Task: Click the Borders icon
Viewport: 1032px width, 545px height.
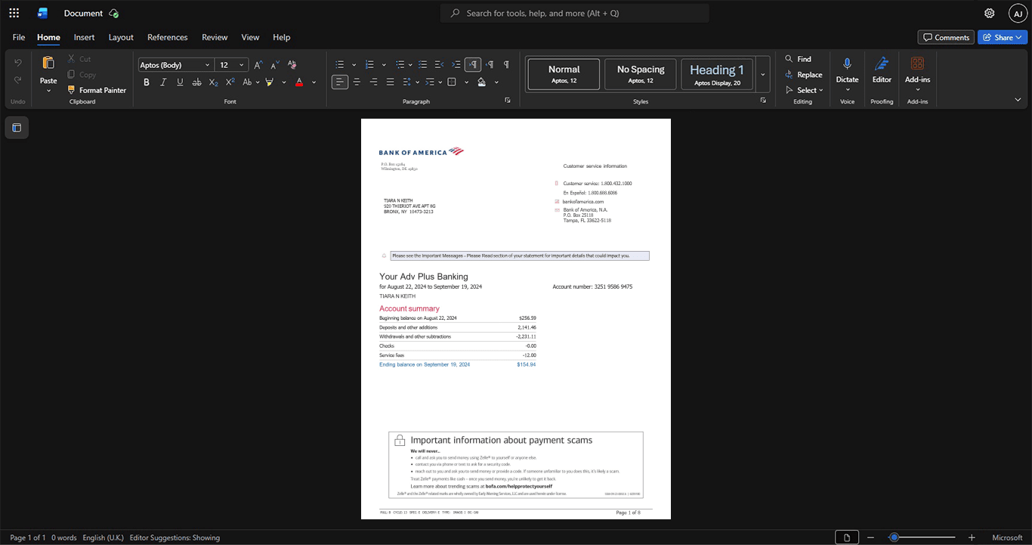Action: [452, 82]
